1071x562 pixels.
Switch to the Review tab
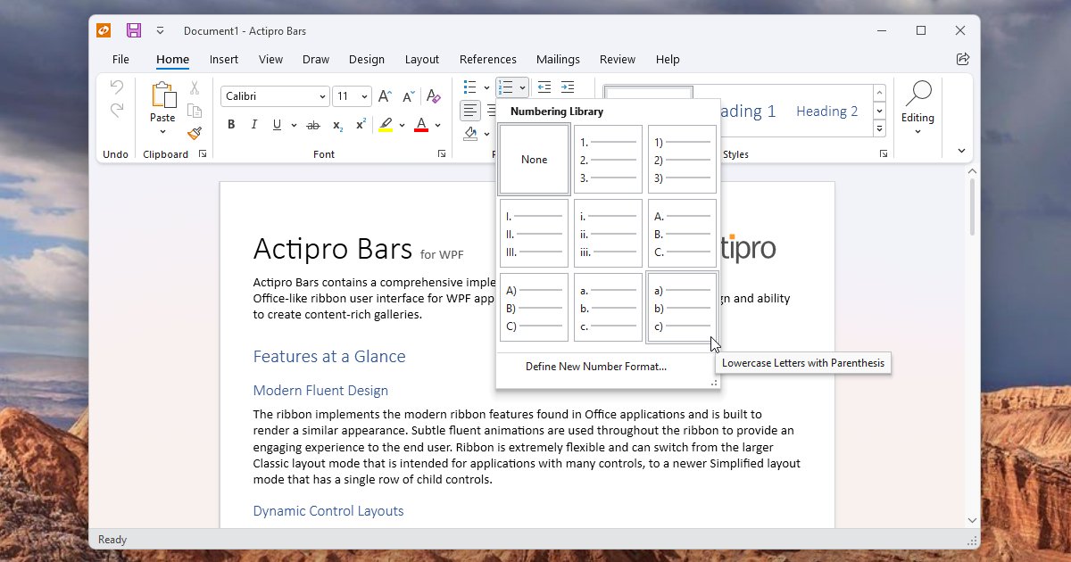tap(618, 59)
